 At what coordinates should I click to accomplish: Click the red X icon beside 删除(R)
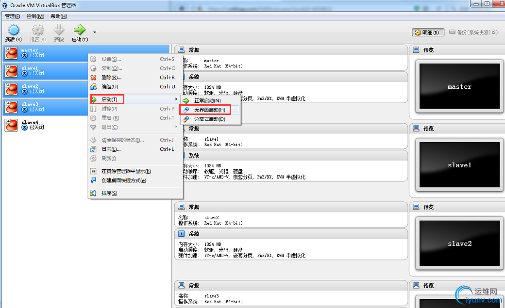click(x=93, y=78)
